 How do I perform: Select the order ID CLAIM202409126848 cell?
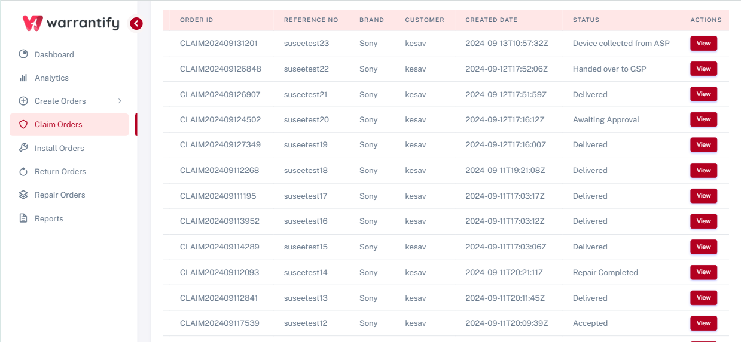point(220,69)
